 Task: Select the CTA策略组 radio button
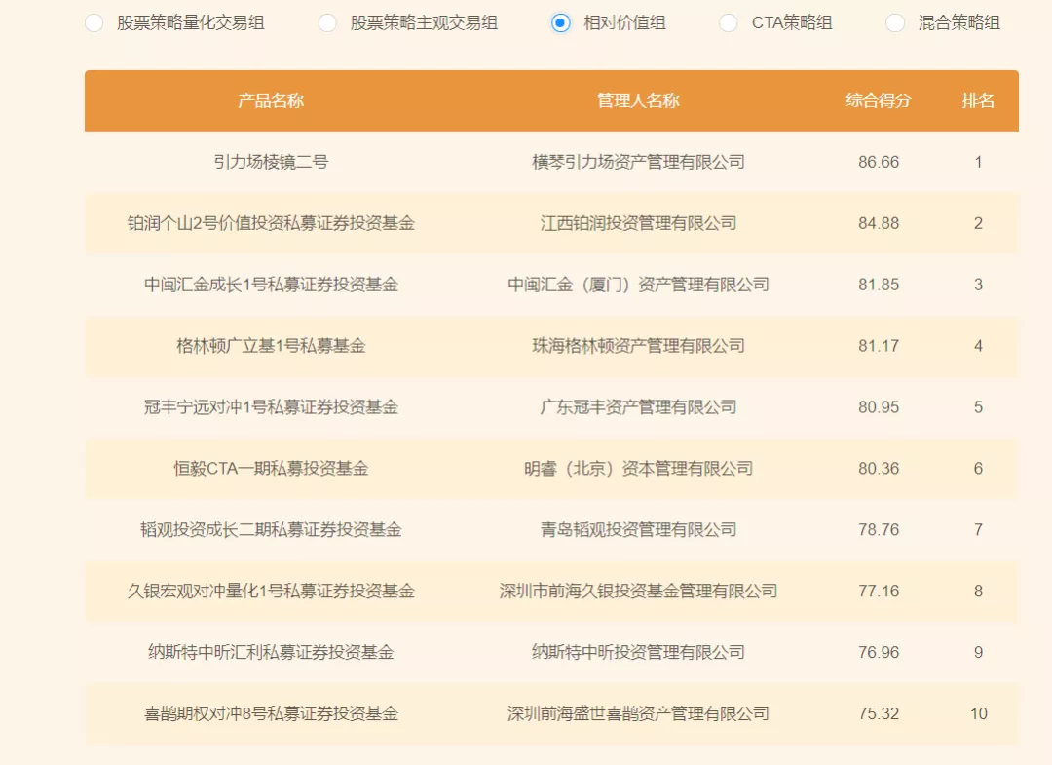[x=729, y=22]
